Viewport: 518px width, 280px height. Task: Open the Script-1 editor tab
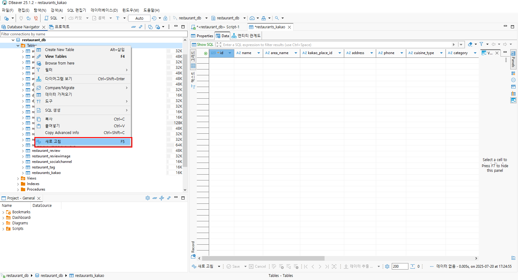(218, 27)
